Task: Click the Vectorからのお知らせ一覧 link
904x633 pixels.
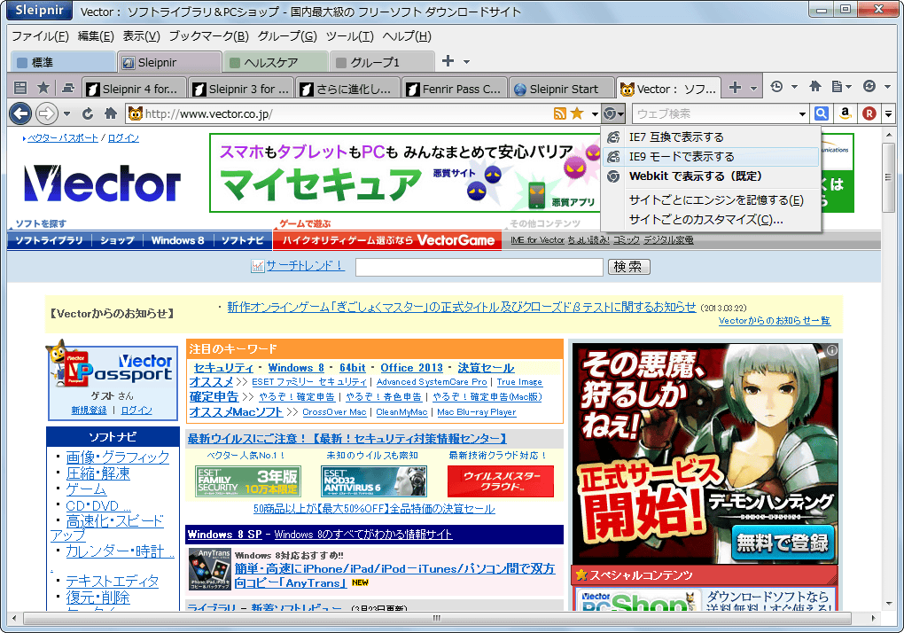Action: point(775,321)
